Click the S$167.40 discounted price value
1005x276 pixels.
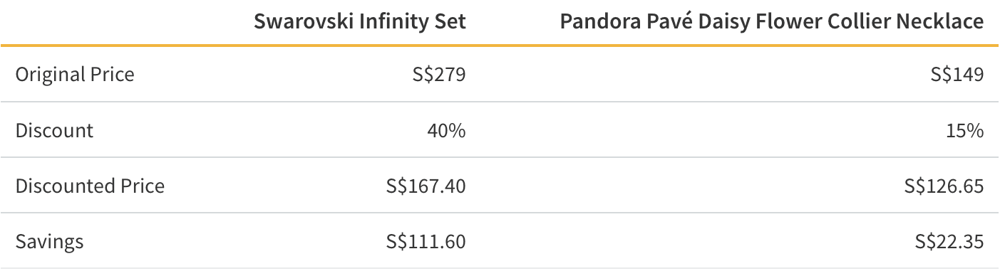tap(426, 186)
